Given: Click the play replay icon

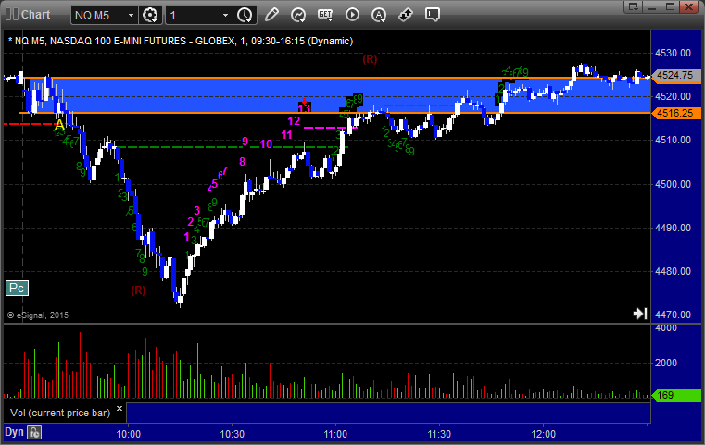Looking at the screenshot, I should 352,15.
